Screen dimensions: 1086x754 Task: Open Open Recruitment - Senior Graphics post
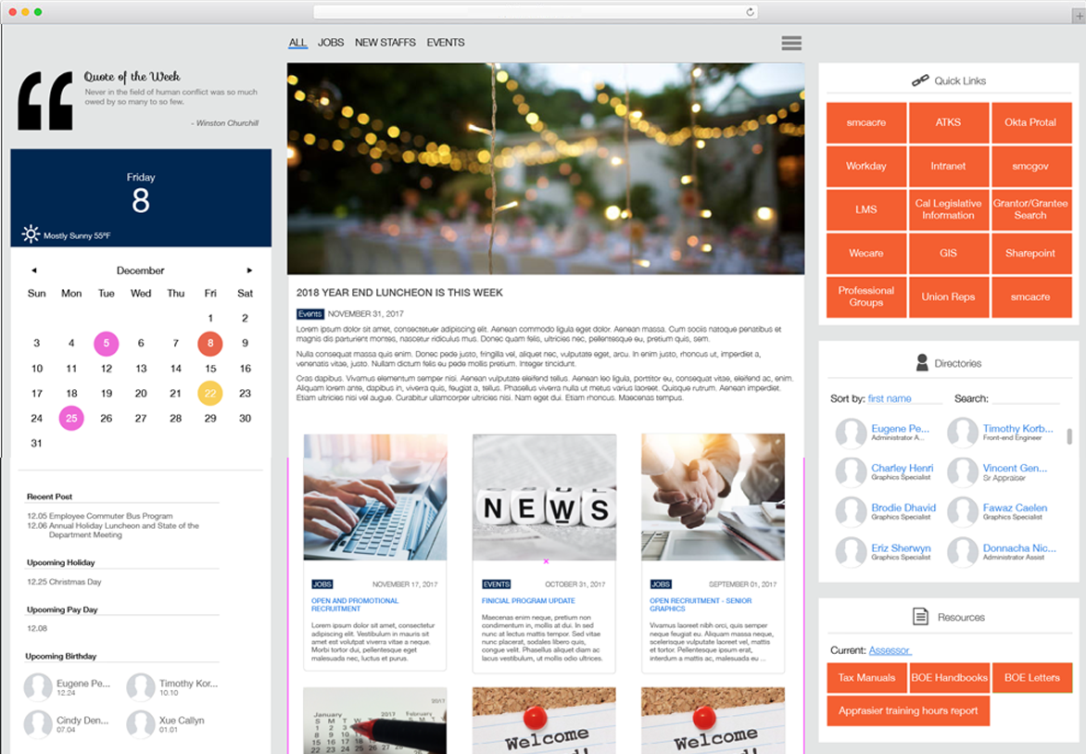701,605
